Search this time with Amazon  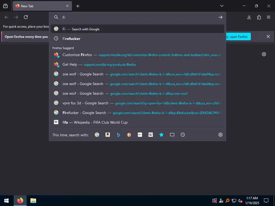click(x=107, y=135)
